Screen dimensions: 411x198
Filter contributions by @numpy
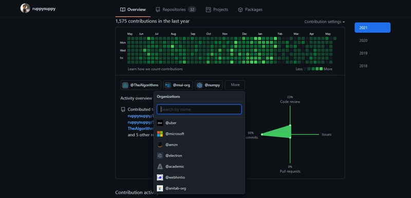pyautogui.click(x=209, y=85)
